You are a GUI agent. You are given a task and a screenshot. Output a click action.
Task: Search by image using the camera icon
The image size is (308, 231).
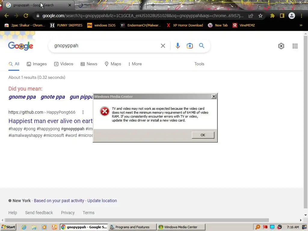(x=189, y=46)
